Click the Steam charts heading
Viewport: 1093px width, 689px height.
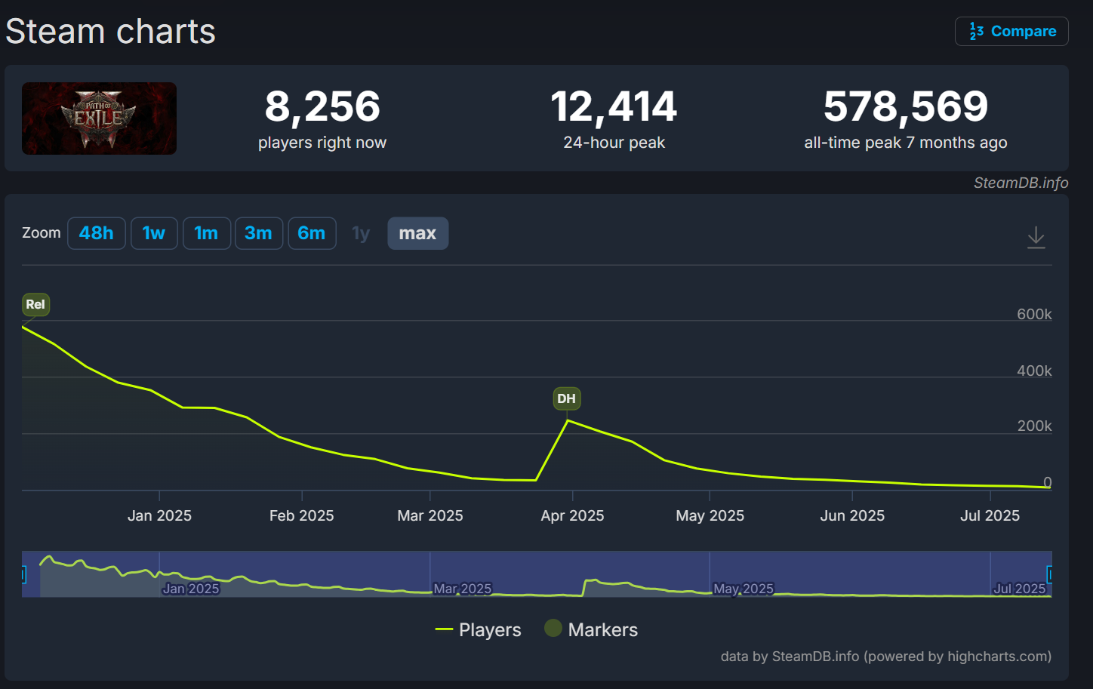click(111, 32)
